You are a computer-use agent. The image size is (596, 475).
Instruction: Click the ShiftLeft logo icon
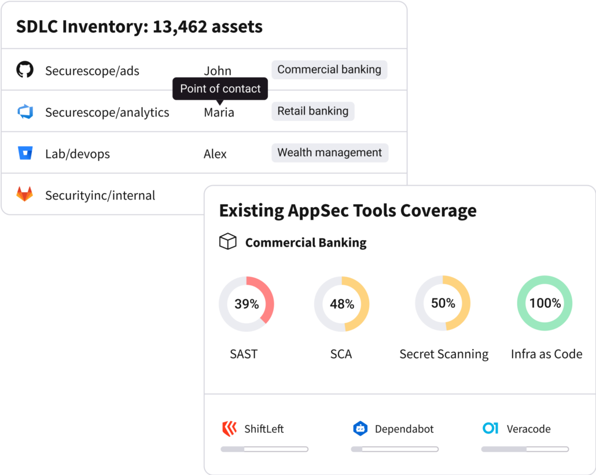230,429
